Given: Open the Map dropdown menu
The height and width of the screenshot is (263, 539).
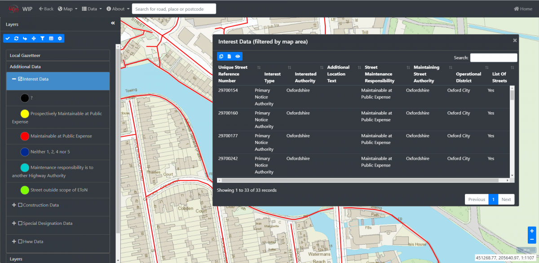Looking at the screenshot, I should click(x=67, y=9).
